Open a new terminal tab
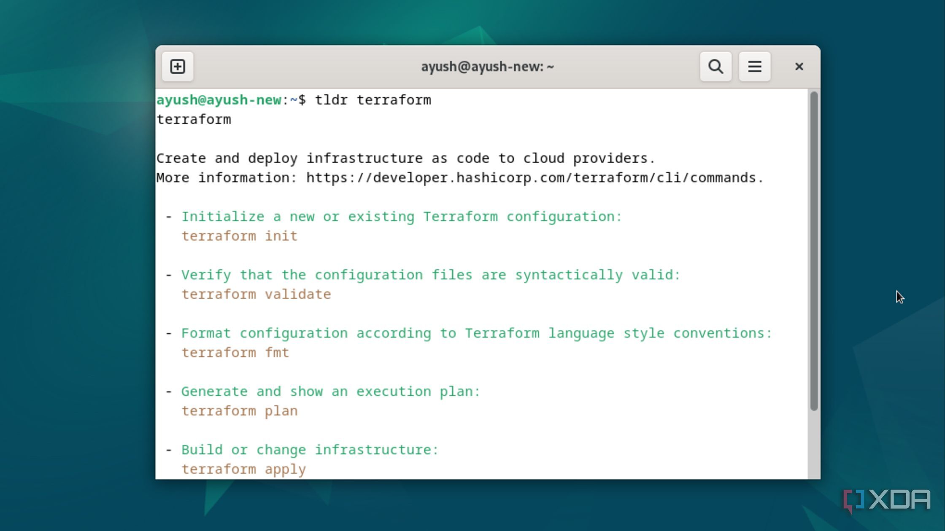Viewport: 945px width, 531px height. click(x=178, y=67)
